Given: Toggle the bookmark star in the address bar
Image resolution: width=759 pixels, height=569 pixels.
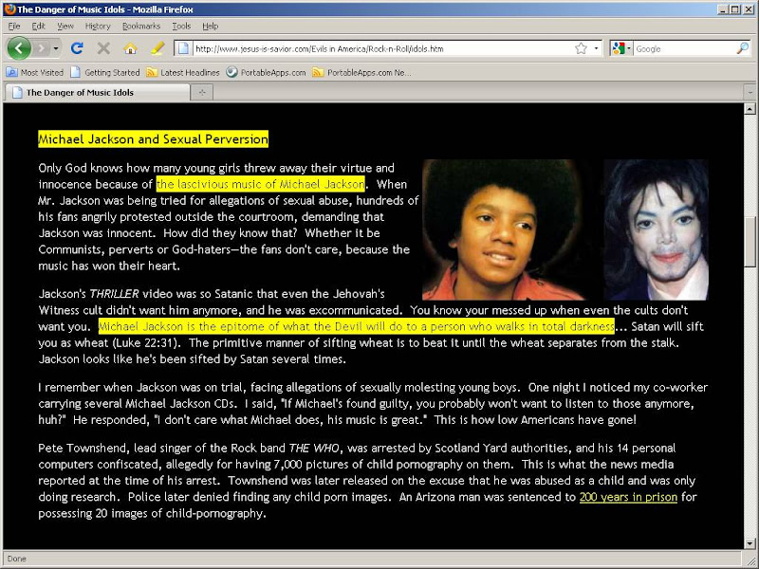Looking at the screenshot, I should [x=581, y=48].
